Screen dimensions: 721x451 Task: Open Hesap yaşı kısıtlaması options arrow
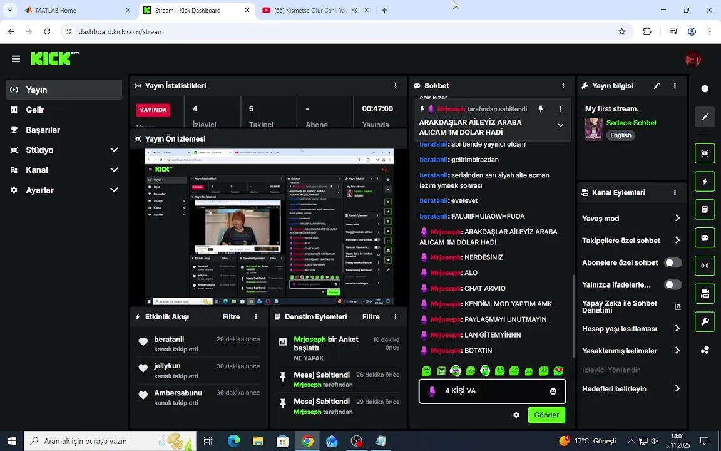(677, 329)
